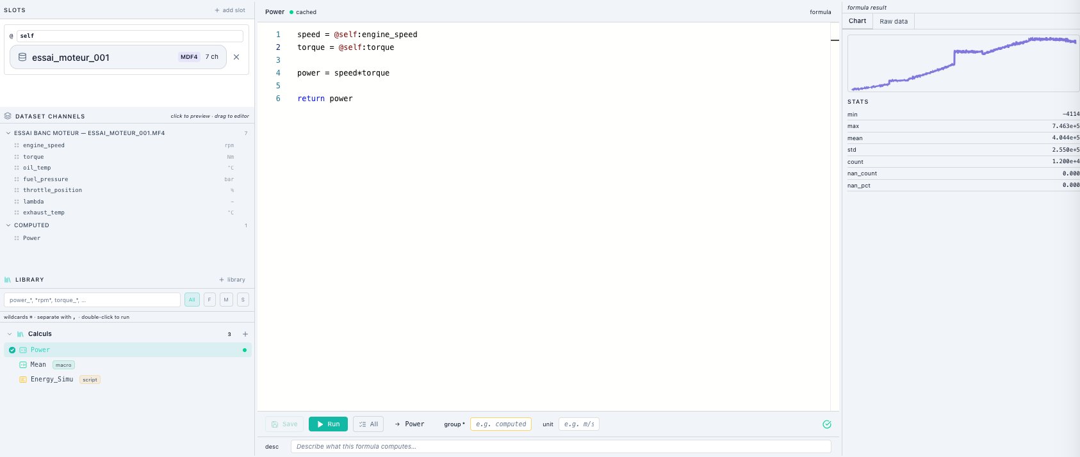Focus the unit input field

pyautogui.click(x=579, y=424)
